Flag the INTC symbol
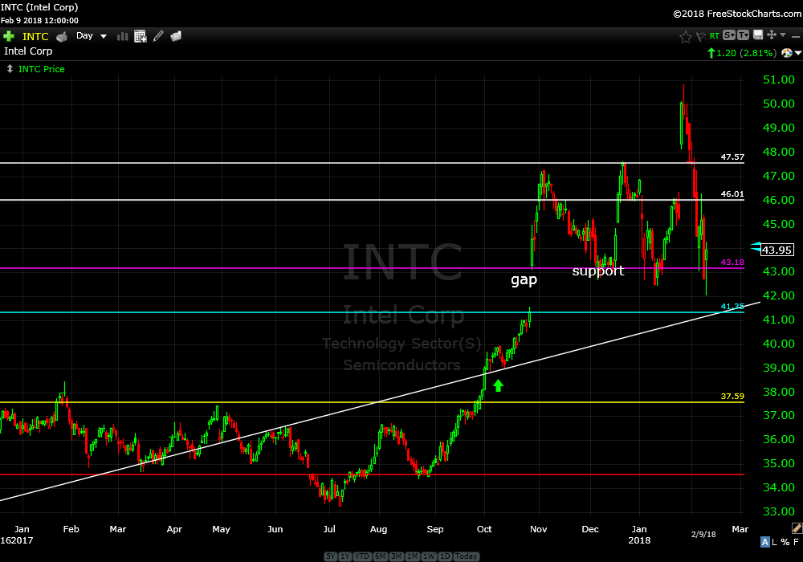 click(x=700, y=36)
